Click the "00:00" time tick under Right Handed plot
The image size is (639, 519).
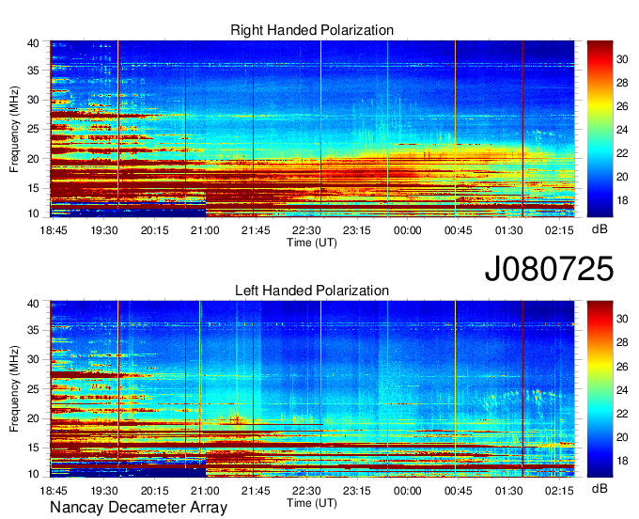tap(408, 230)
